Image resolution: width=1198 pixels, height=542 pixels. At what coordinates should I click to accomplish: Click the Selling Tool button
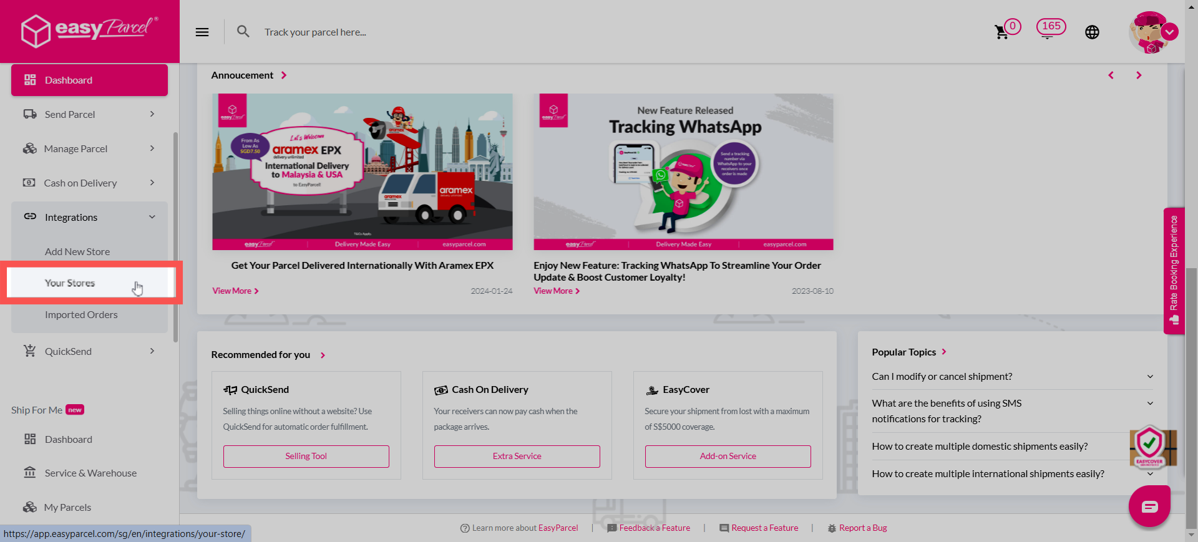click(x=306, y=456)
